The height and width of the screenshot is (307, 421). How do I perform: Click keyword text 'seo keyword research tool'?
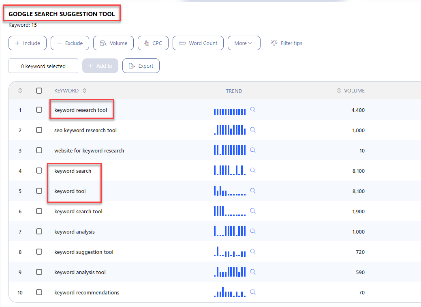click(x=85, y=130)
